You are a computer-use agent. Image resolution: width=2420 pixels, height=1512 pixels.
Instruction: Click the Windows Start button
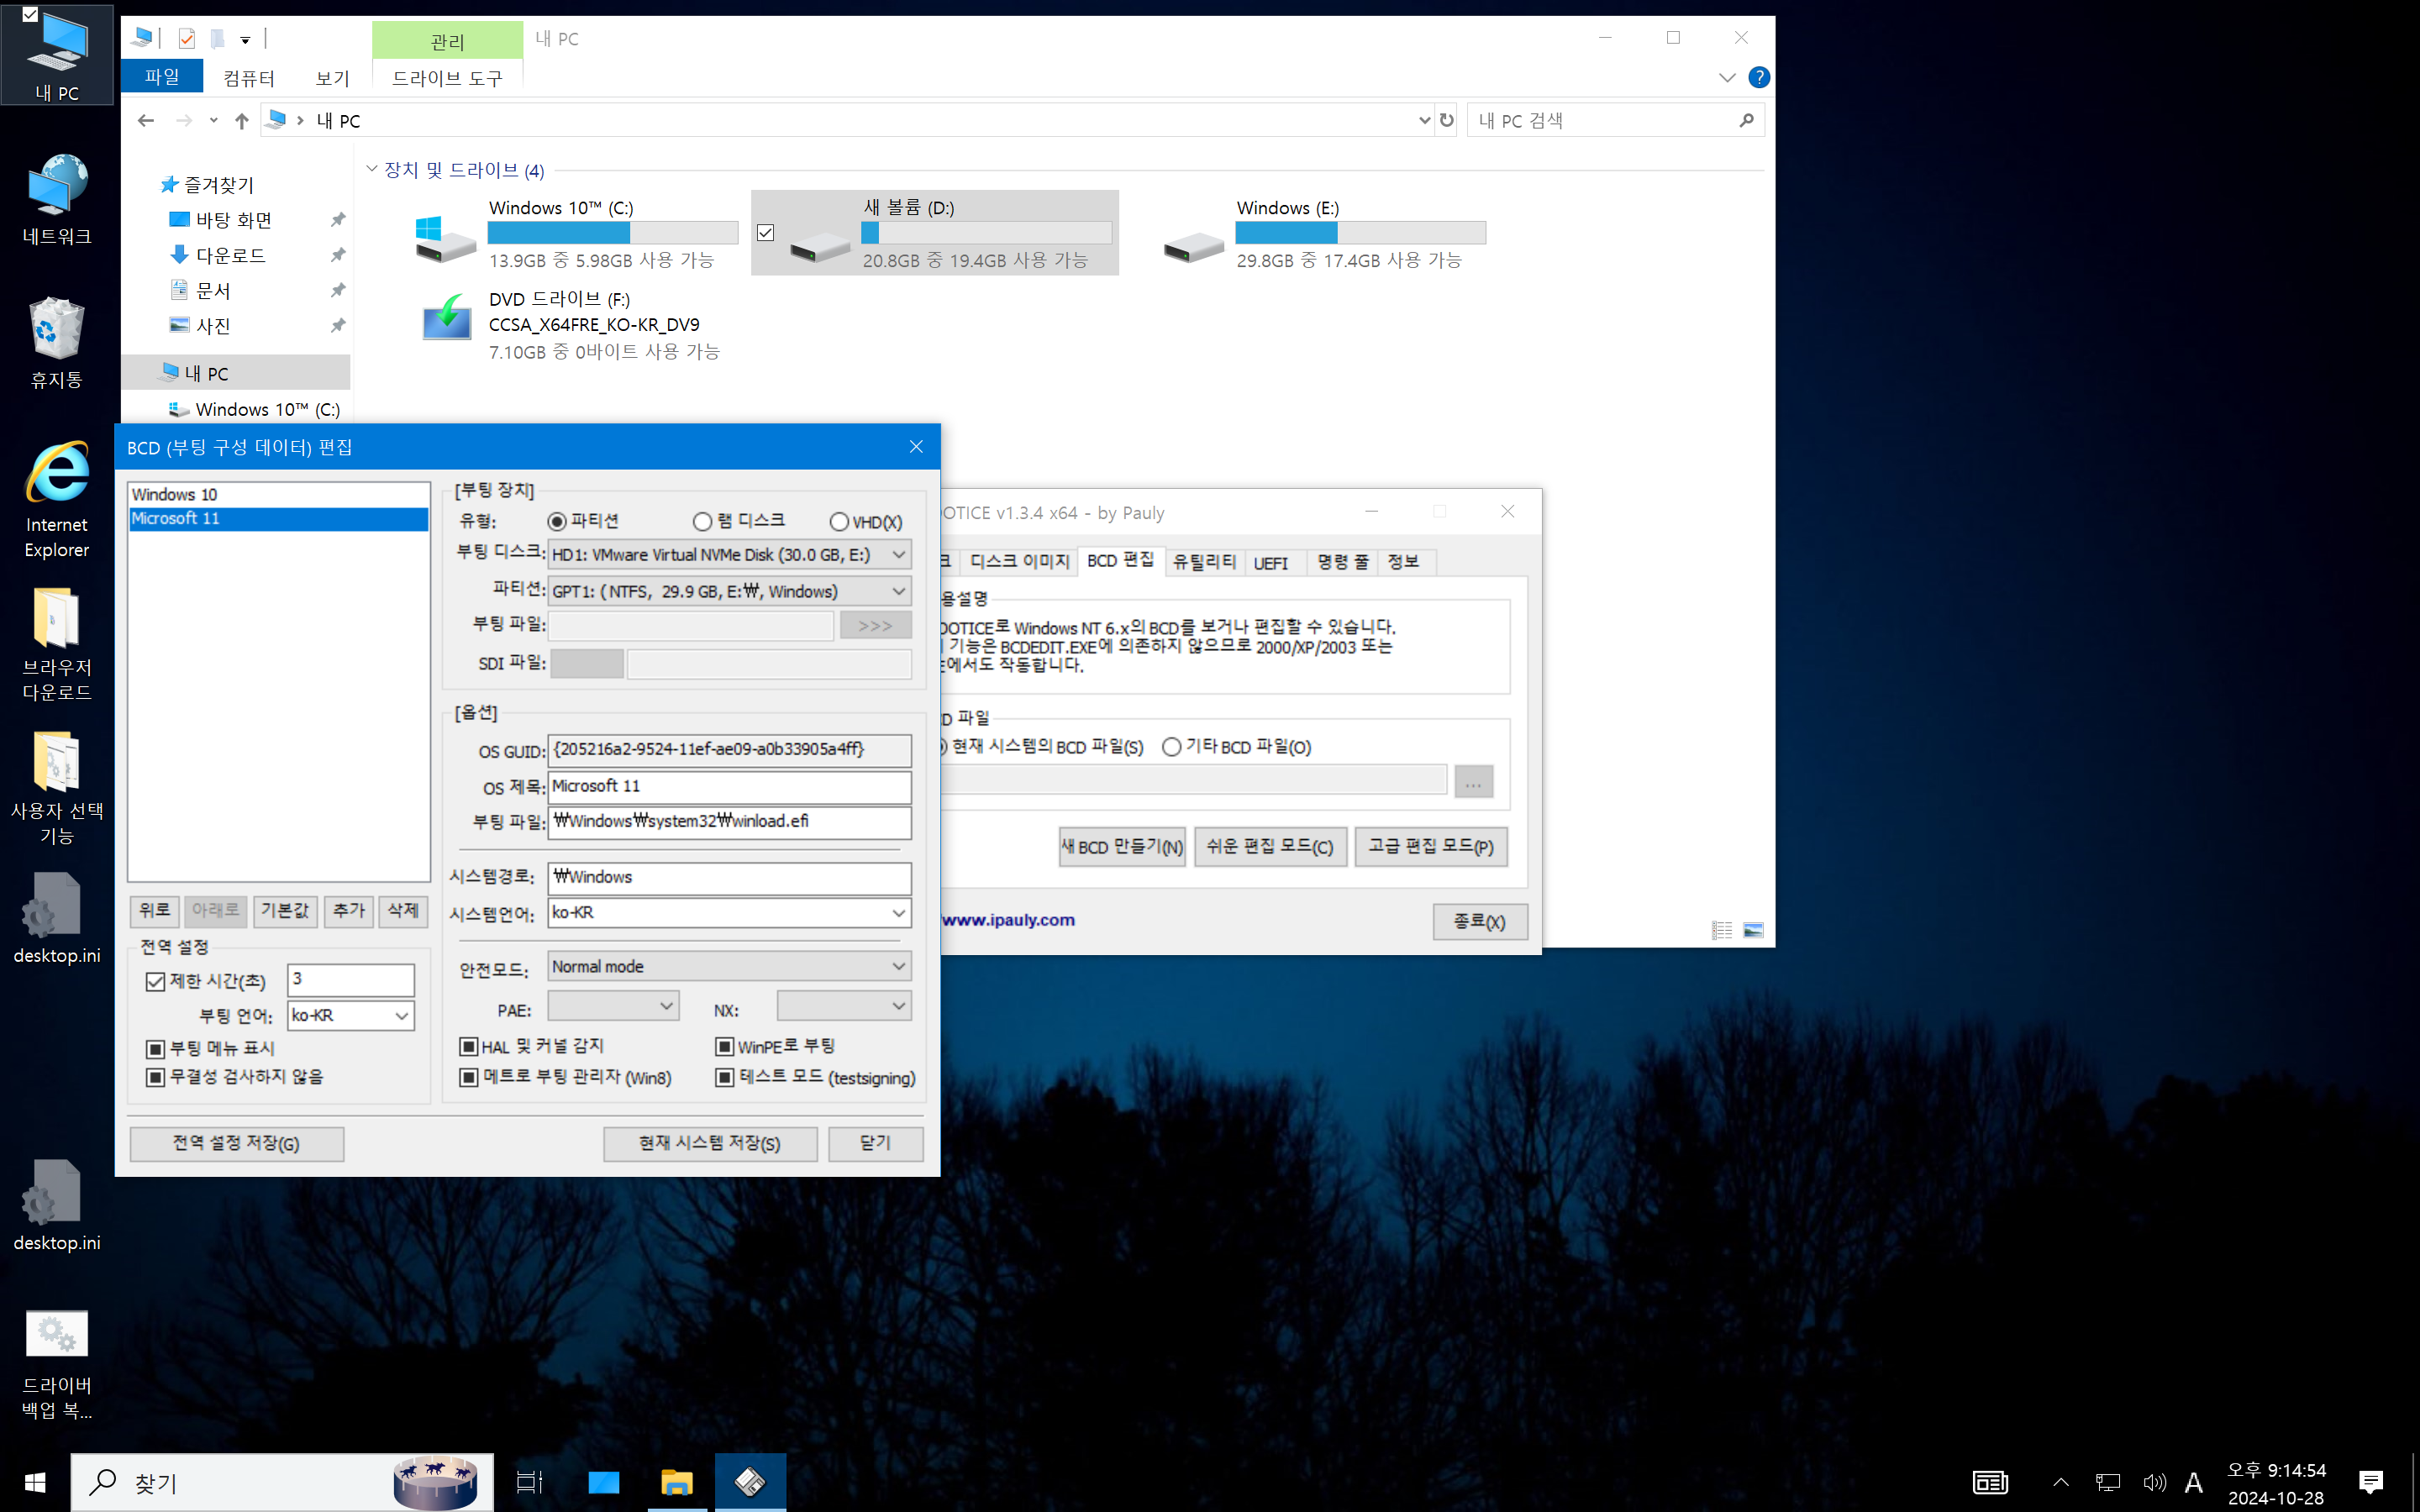pyautogui.click(x=35, y=1482)
